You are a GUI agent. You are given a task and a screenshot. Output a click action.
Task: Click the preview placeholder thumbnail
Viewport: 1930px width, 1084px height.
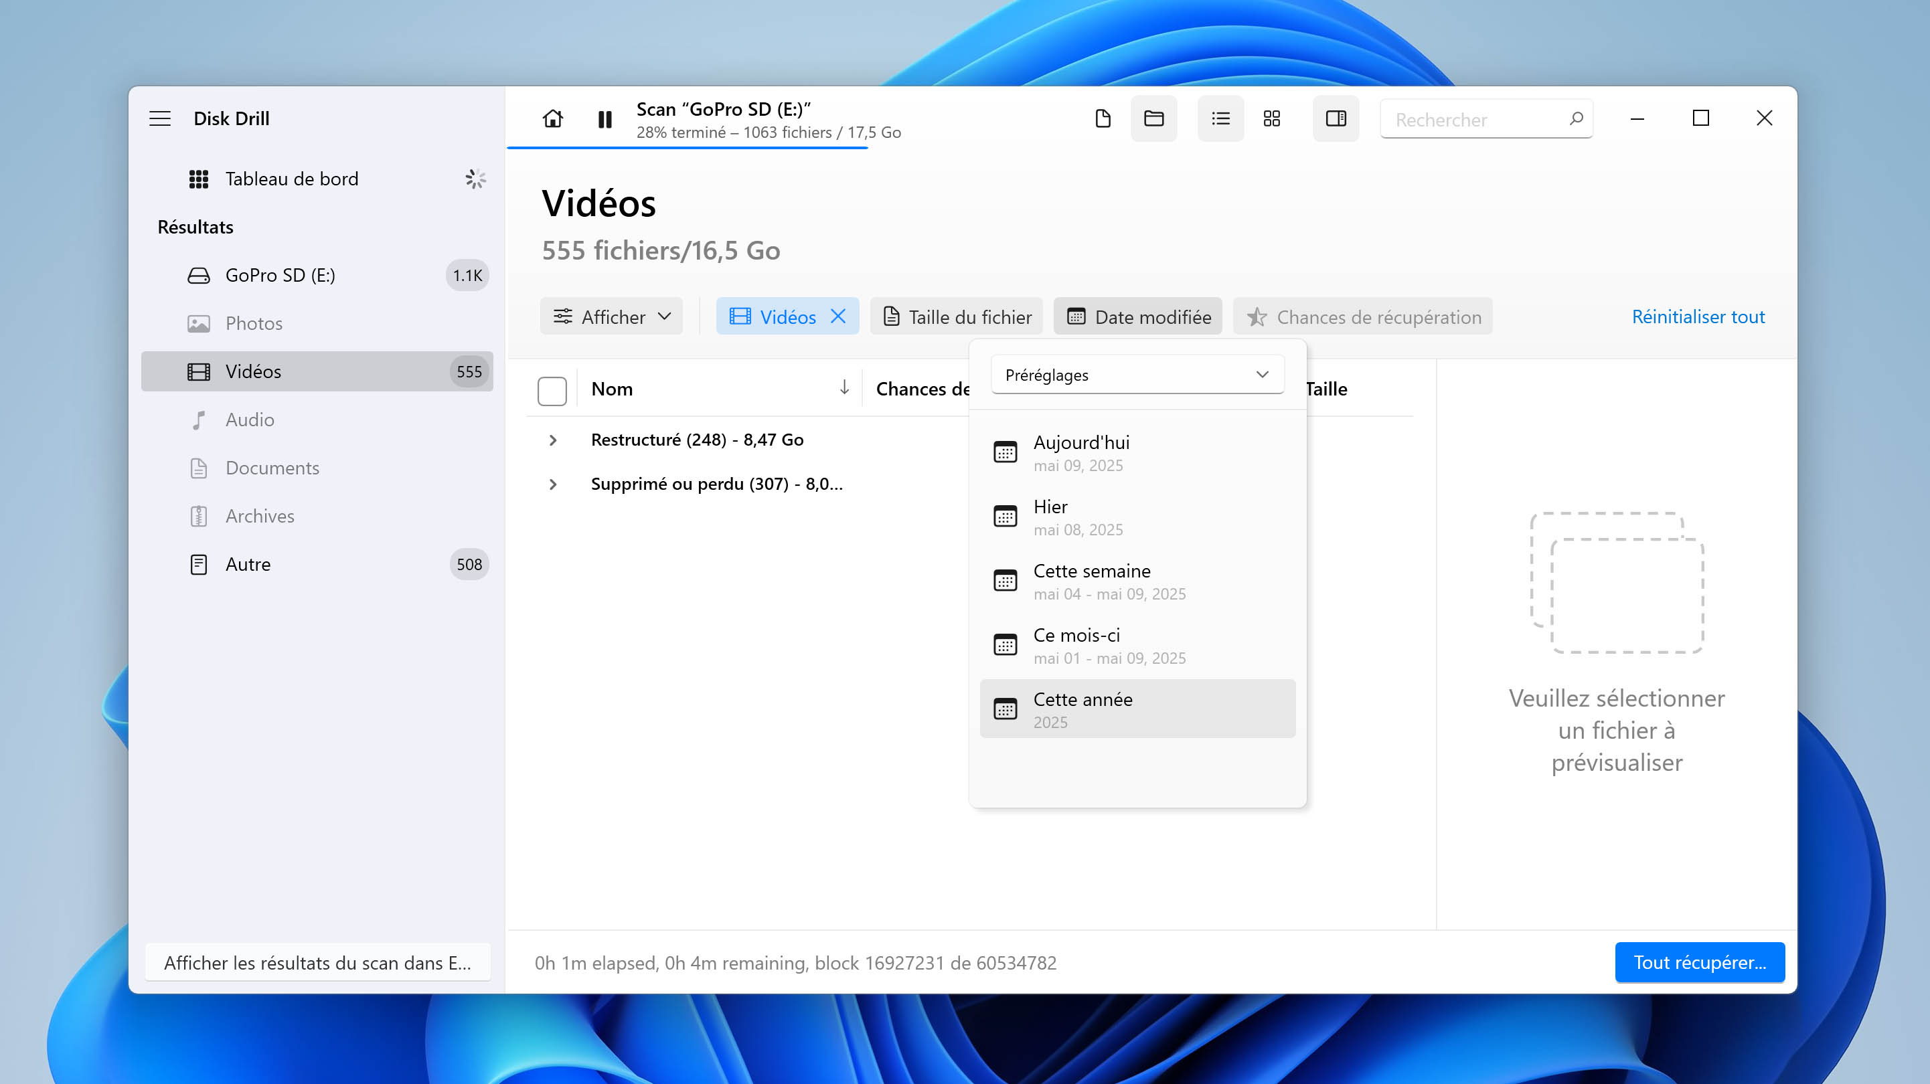pos(1617,583)
